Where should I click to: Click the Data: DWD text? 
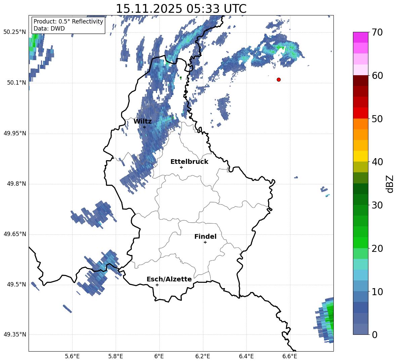[x=49, y=29]
